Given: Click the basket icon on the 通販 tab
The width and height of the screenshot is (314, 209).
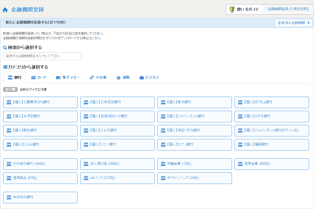Looking at the screenshot, I should (118, 78).
